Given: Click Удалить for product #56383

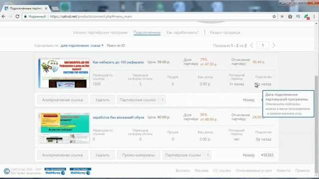Looking at the screenshot, I should tap(103, 155).
